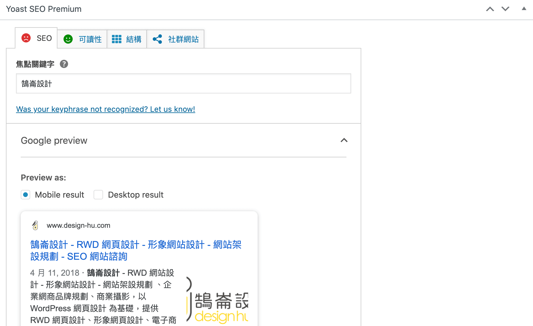Click the blue preview title 鵠崙設計 - RWD 網頁設計
Viewport: 533px width, 326px height.
click(x=136, y=251)
